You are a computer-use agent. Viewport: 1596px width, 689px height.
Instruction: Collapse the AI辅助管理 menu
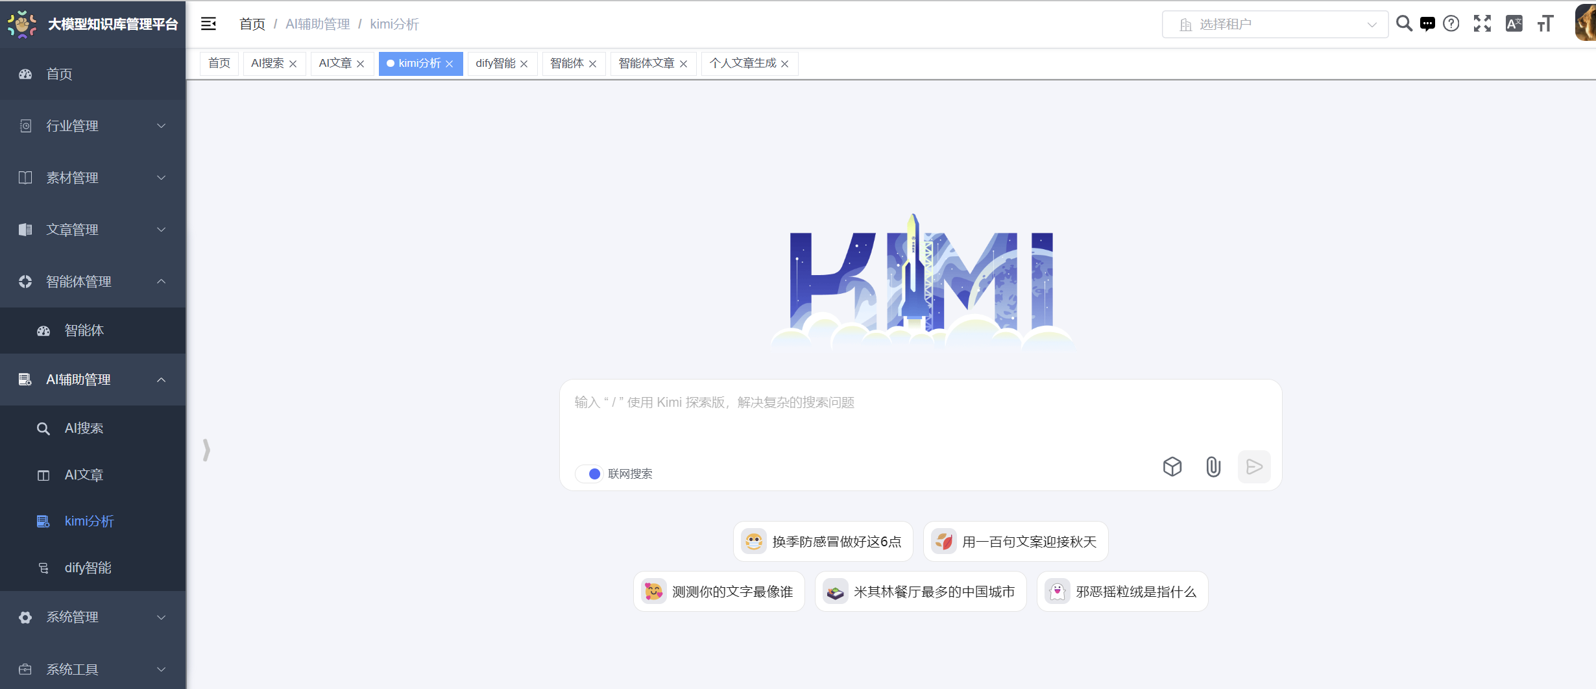93,380
